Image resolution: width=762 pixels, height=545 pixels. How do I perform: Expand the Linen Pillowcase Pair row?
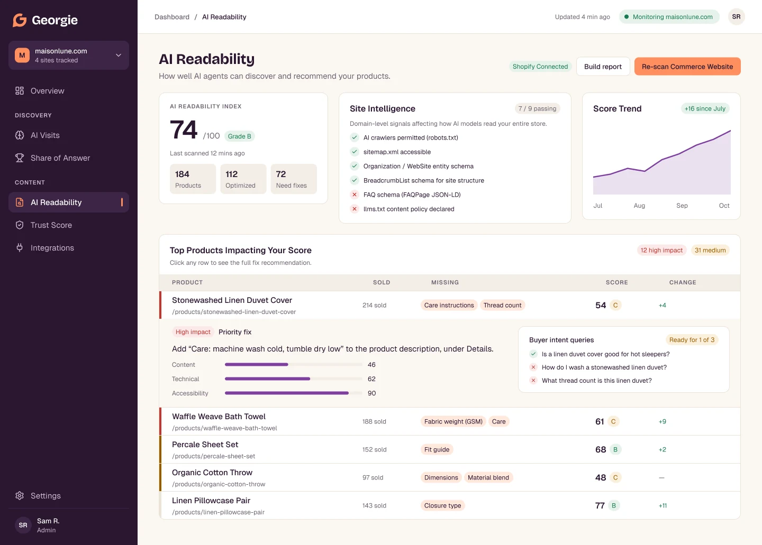(x=450, y=505)
